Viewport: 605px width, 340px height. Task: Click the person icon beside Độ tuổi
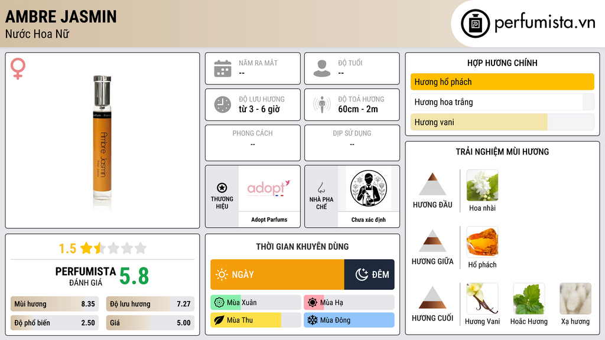322,68
